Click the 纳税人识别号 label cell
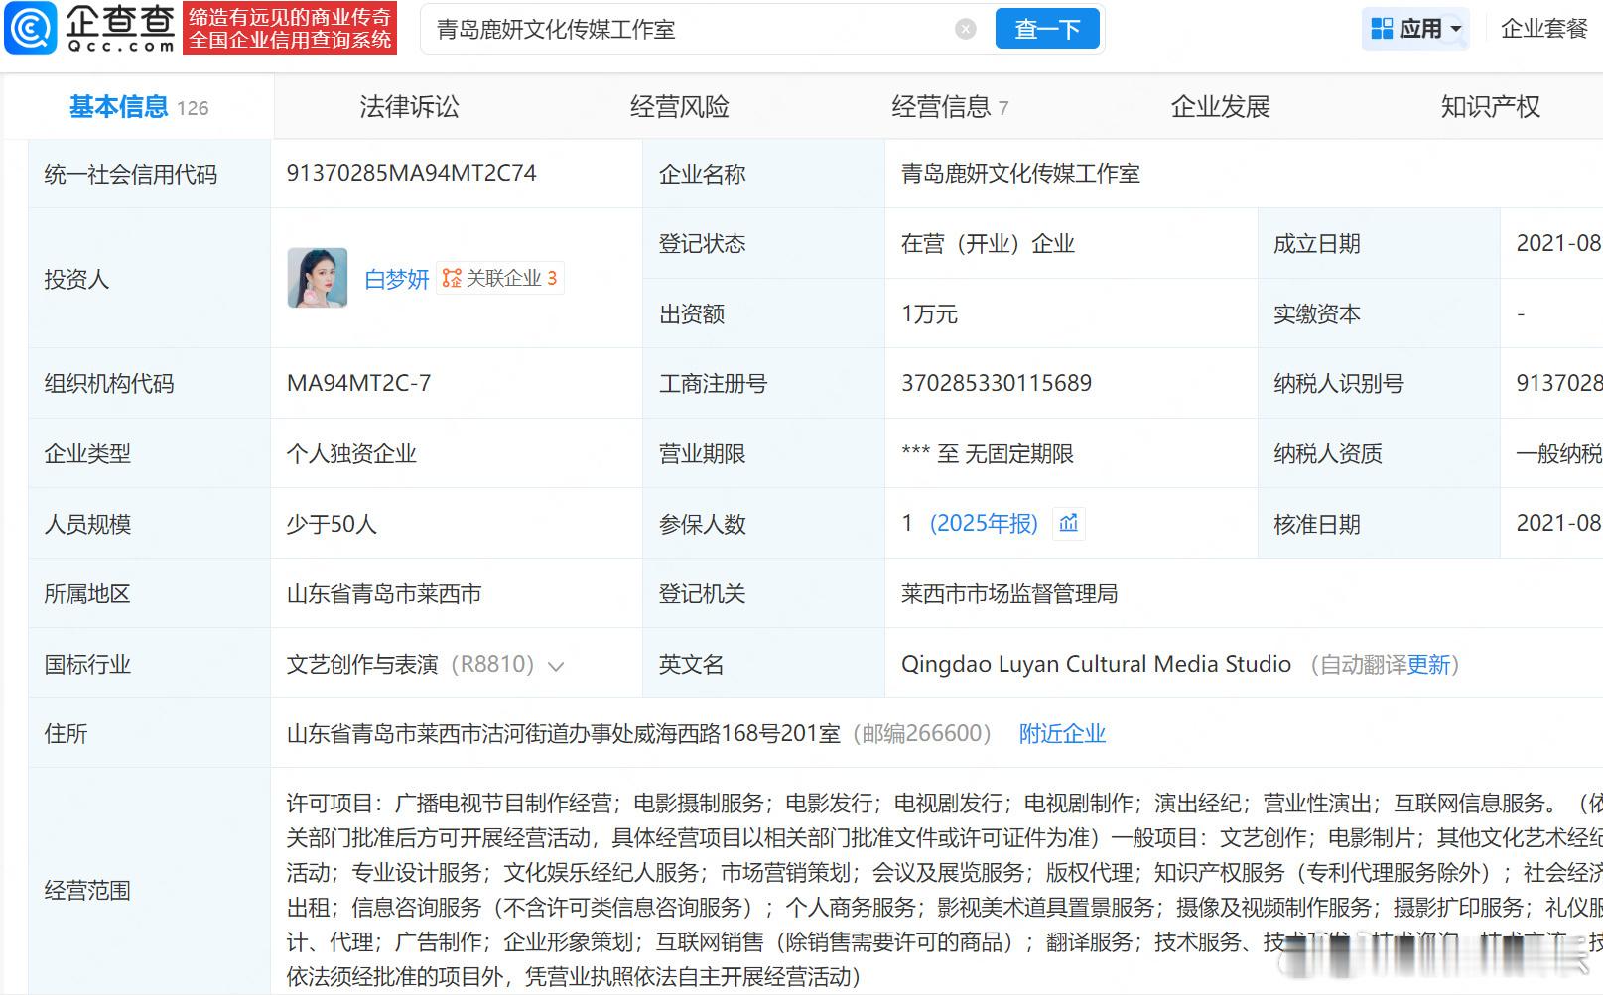1603x995 pixels. [x=1379, y=383]
